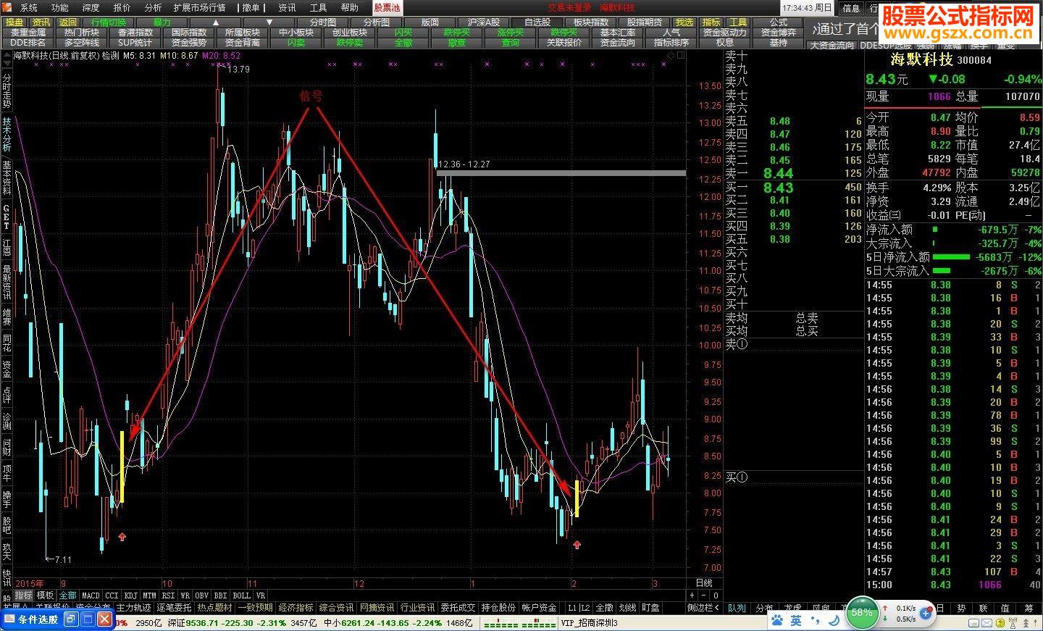Open the 功能 menu
The width and height of the screenshot is (1043, 631).
(59, 7)
